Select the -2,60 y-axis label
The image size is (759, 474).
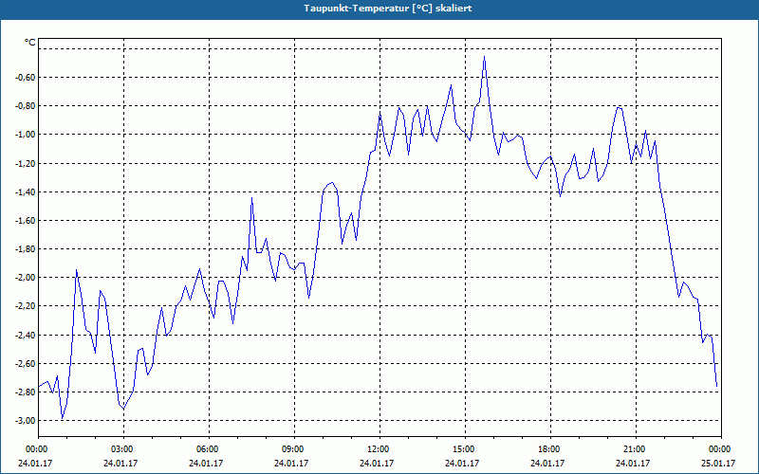[x=25, y=363]
